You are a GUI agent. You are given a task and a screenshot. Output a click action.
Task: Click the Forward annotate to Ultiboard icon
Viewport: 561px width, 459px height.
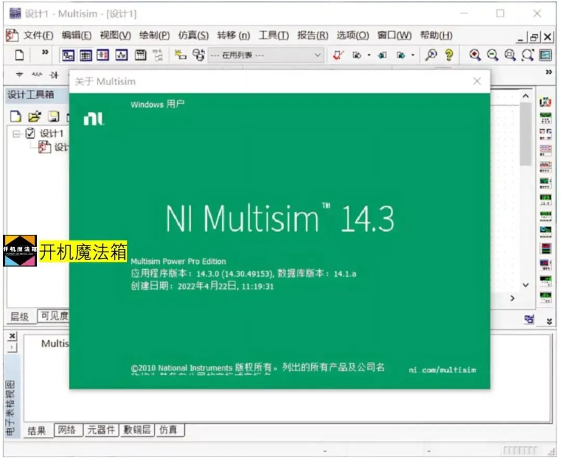400,55
